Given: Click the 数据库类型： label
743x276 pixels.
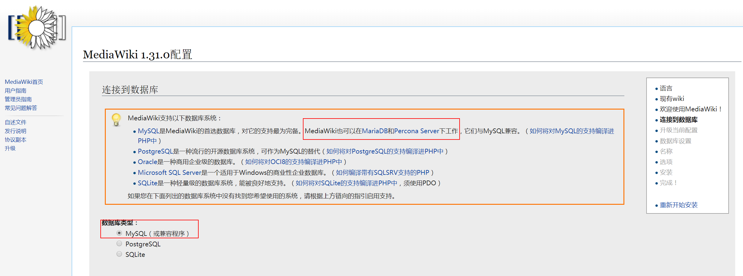Looking at the screenshot, I should [x=120, y=223].
